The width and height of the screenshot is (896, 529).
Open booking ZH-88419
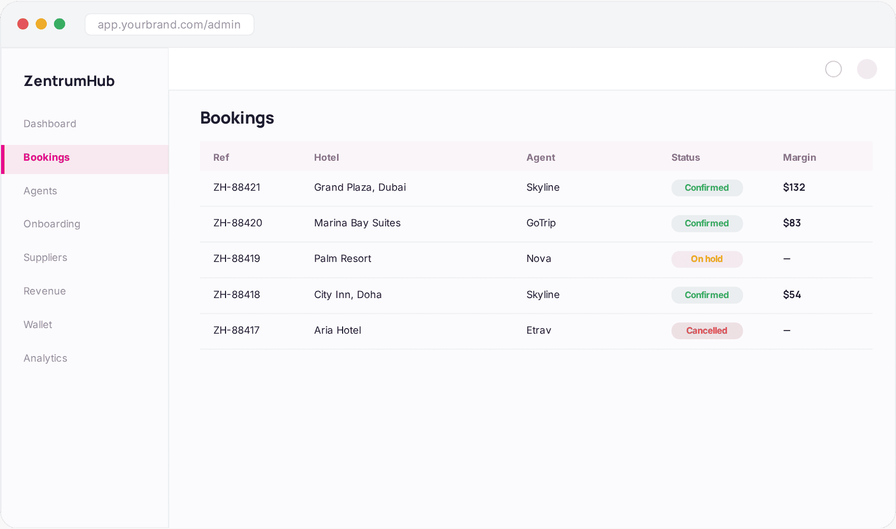(237, 258)
